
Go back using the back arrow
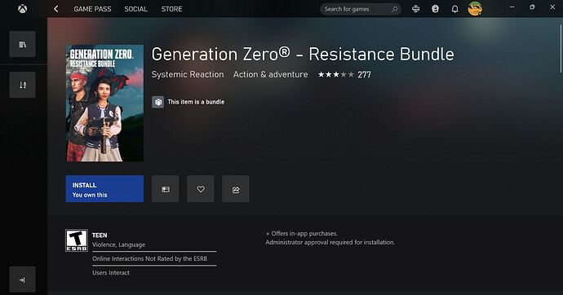(56, 9)
